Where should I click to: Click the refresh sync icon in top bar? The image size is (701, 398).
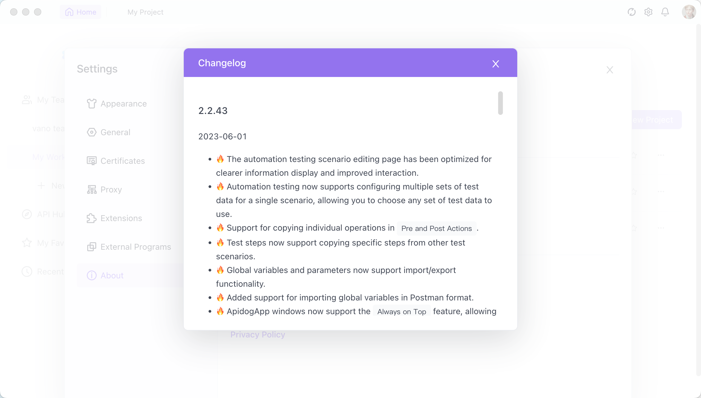(631, 12)
